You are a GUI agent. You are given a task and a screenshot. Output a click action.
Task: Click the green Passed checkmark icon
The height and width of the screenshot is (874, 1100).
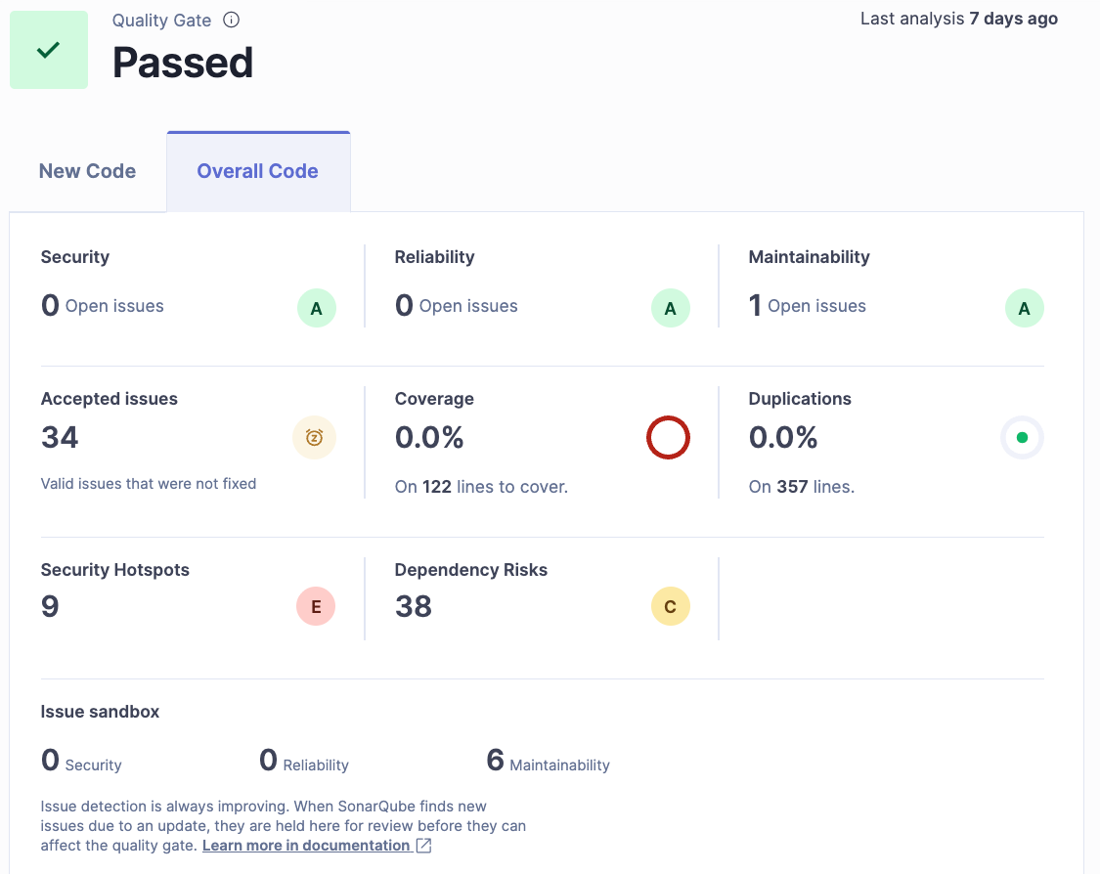click(x=48, y=50)
